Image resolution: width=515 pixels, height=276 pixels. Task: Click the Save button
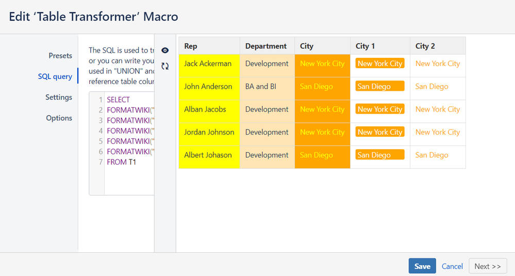pyautogui.click(x=422, y=266)
